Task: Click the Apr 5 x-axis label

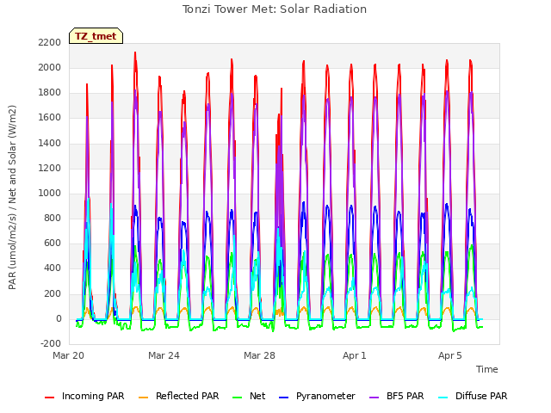Action: coord(449,355)
